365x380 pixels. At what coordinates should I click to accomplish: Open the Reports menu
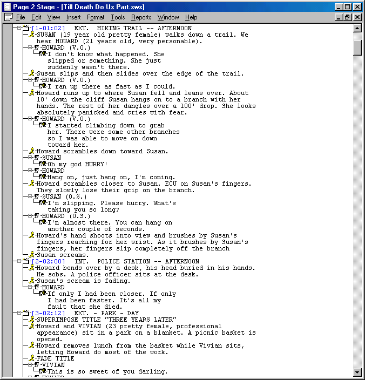[141, 17]
